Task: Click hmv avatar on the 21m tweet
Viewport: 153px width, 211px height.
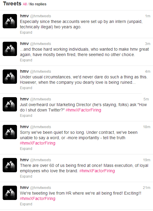Action: (10, 193)
